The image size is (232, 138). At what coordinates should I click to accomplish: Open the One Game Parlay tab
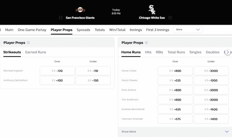point(32,30)
